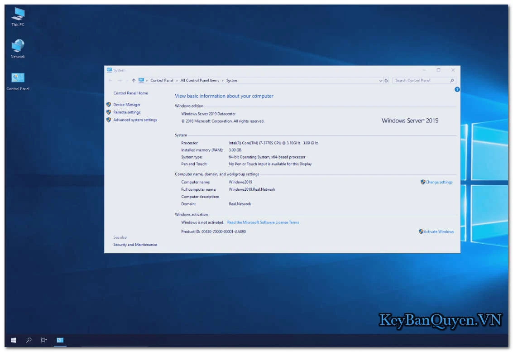Open the Windows Start menu
The image size is (513, 352).
(14, 340)
